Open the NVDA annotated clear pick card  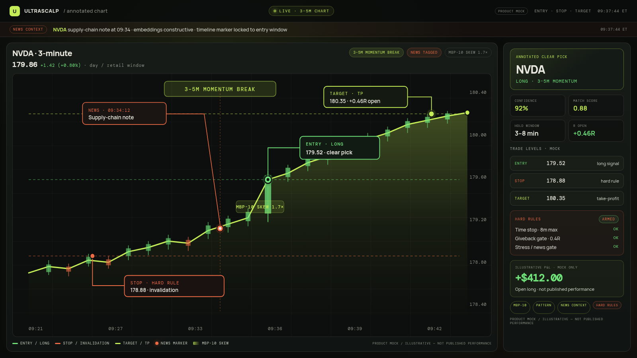(x=567, y=69)
